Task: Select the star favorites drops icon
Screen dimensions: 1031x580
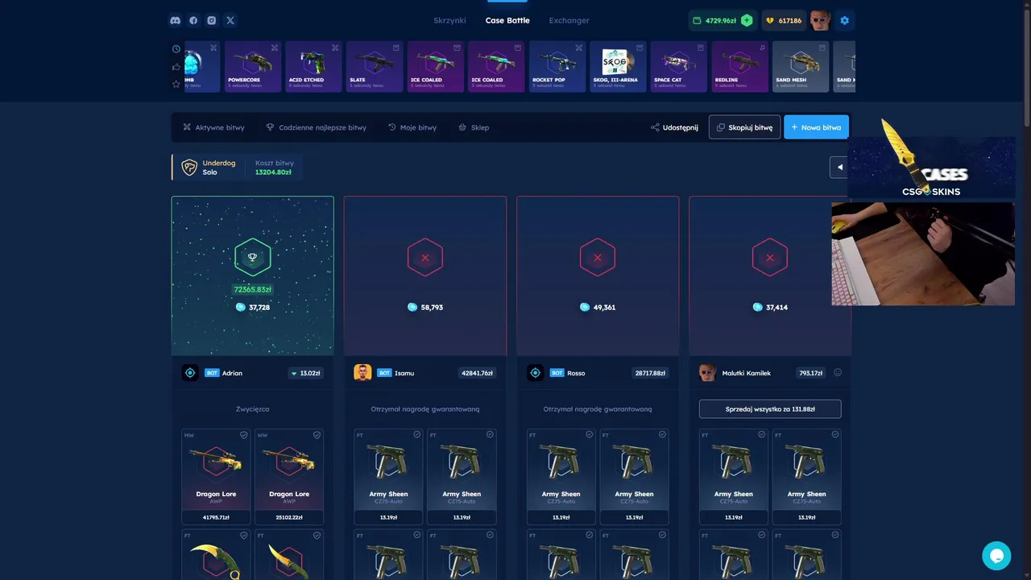Action: [176, 84]
